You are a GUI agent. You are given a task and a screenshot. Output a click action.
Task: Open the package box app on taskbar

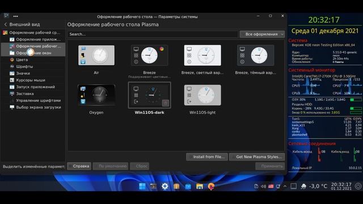176,186
